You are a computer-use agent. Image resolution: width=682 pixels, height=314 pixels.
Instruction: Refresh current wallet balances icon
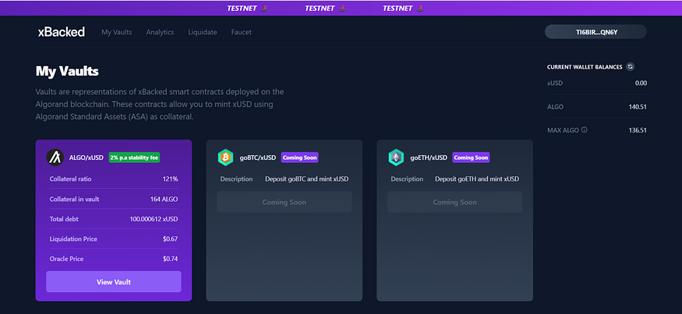pyautogui.click(x=631, y=67)
